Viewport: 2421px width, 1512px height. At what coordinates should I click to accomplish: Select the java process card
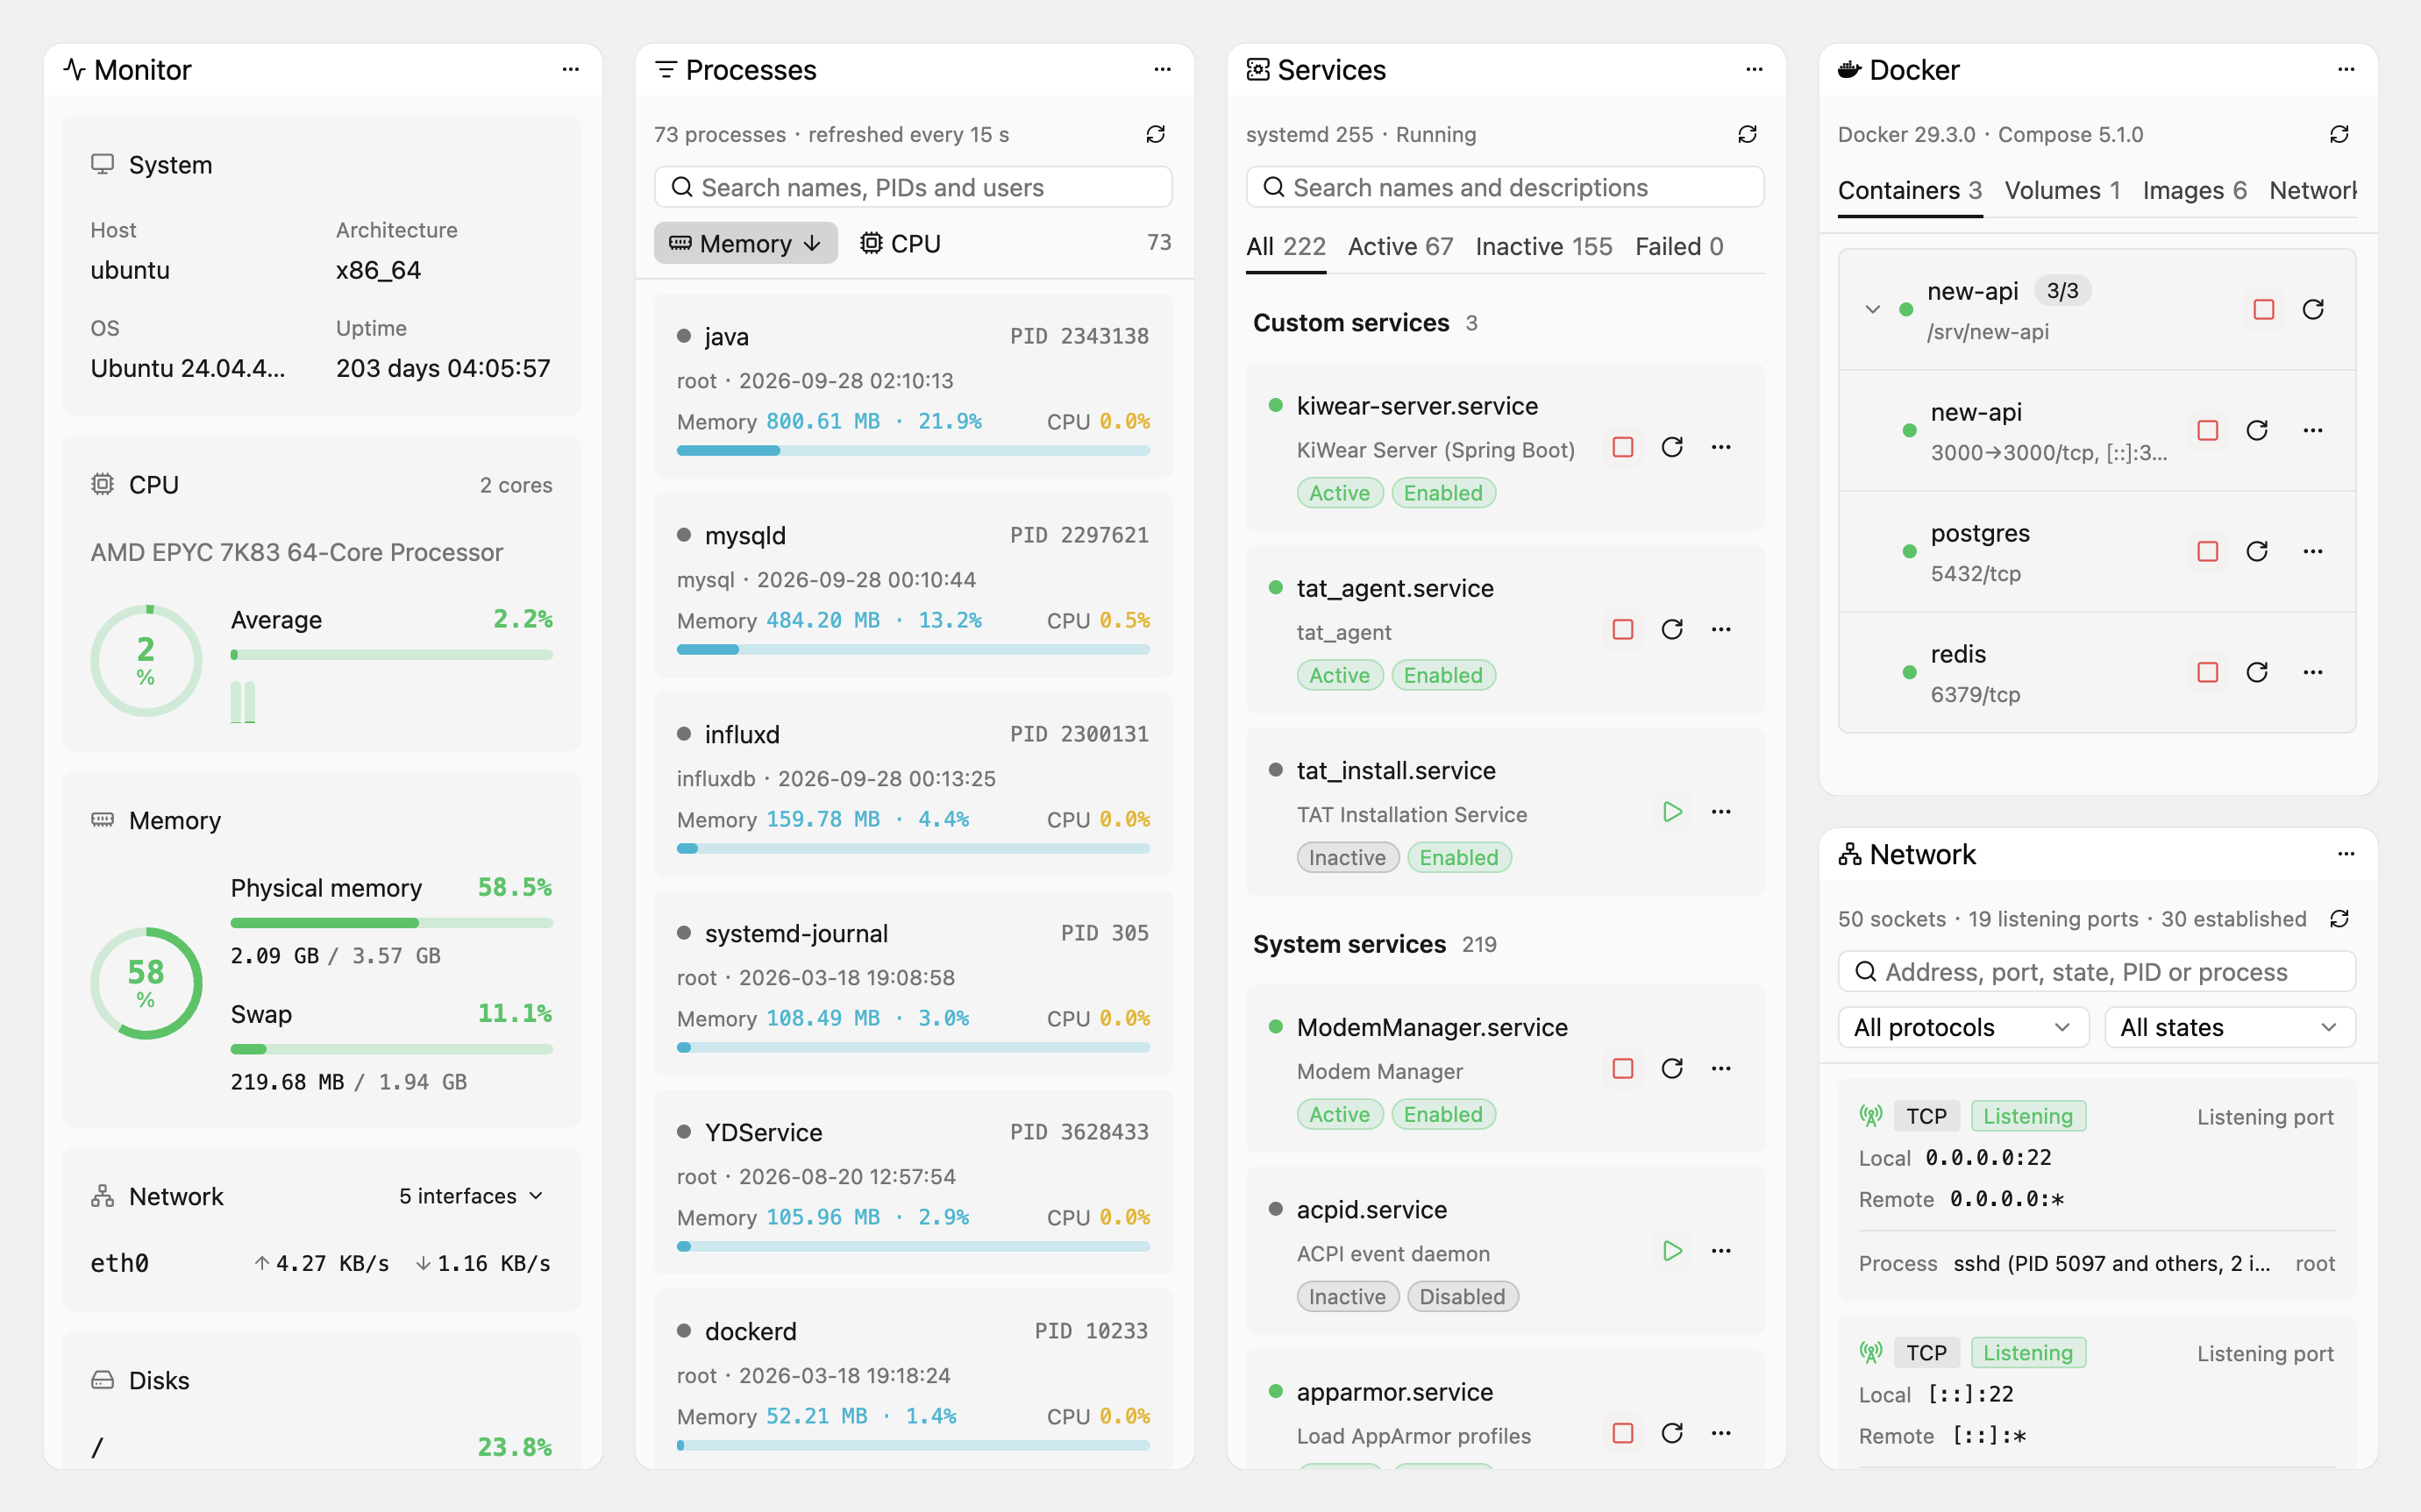click(913, 387)
